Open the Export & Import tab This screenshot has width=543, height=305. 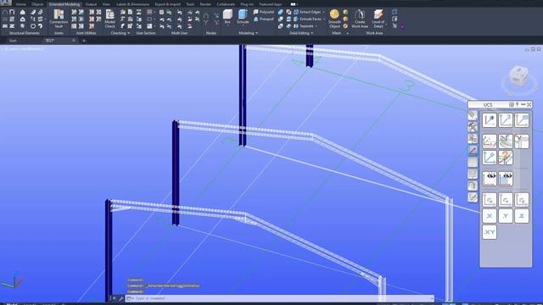click(x=168, y=4)
